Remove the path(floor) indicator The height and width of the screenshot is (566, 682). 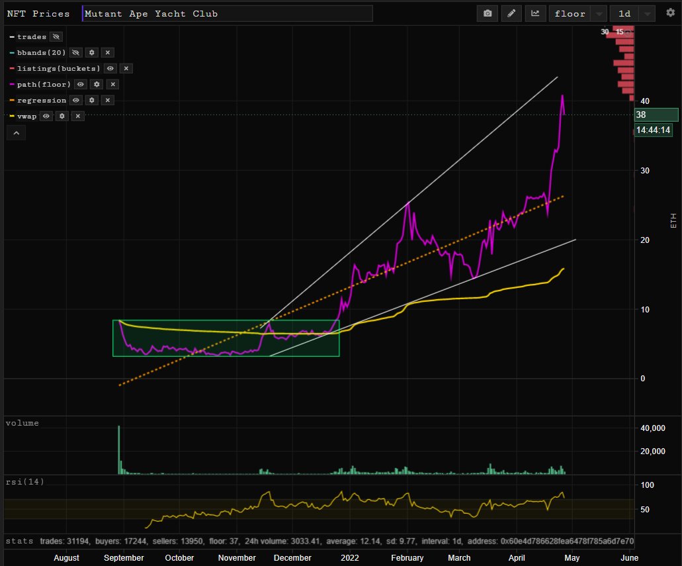pos(112,85)
